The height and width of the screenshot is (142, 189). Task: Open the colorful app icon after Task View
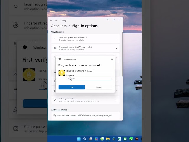[96, 139]
